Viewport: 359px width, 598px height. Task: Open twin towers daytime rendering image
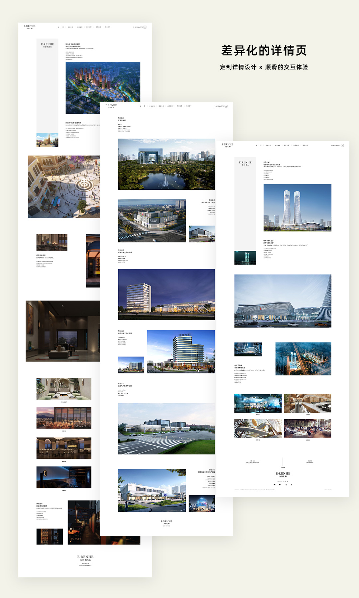pyautogui.click(x=297, y=208)
